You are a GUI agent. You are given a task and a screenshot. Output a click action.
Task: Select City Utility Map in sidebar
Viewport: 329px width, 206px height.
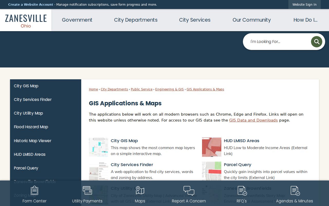coord(46,113)
